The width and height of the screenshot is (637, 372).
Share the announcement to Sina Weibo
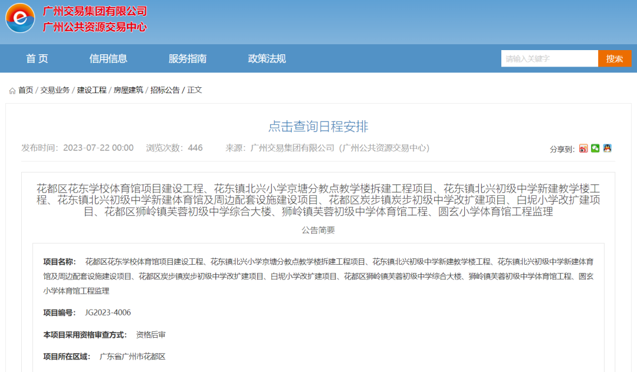pos(583,149)
